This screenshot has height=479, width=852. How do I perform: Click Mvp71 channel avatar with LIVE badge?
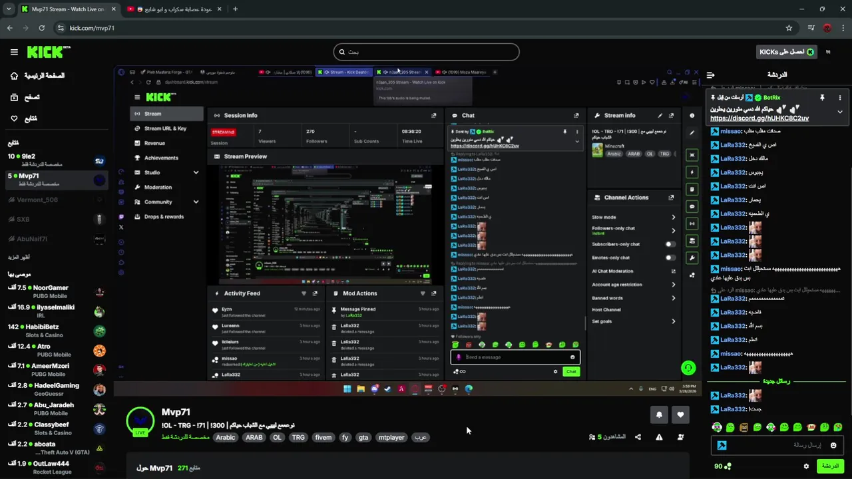pyautogui.click(x=140, y=421)
